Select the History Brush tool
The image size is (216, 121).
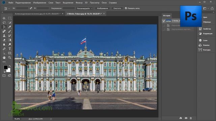(x=10, y=36)
